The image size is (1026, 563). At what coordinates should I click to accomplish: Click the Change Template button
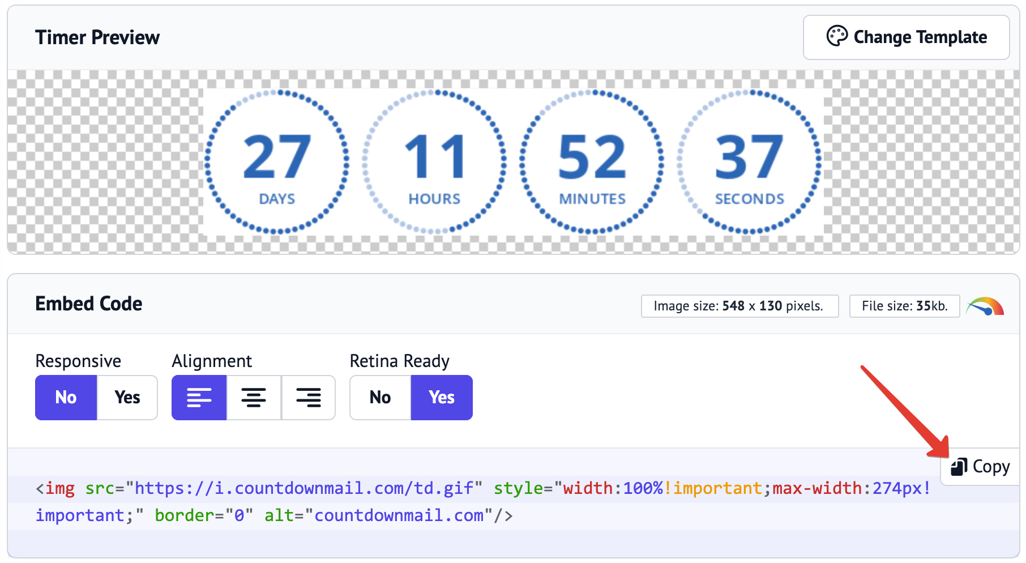(x=906, y=37)
